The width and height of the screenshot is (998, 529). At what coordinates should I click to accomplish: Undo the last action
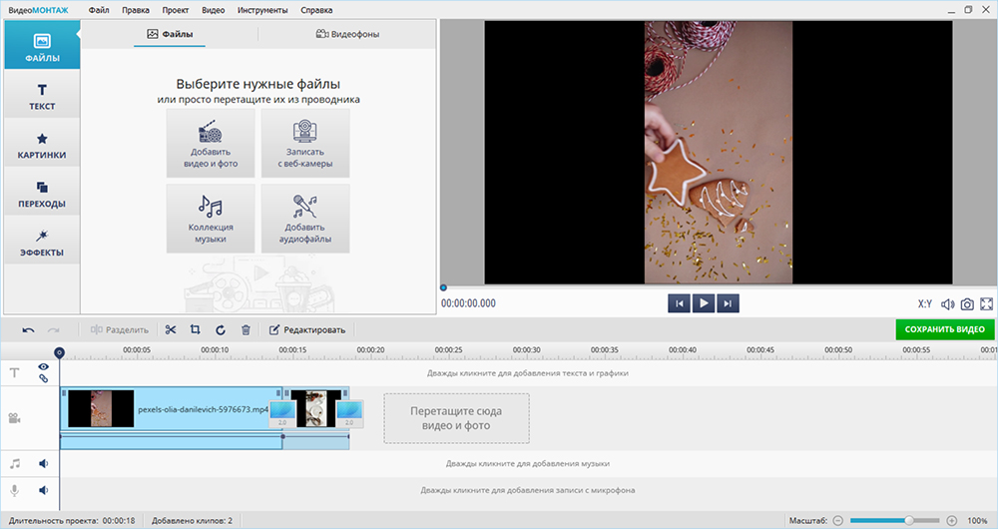(28, 329)
